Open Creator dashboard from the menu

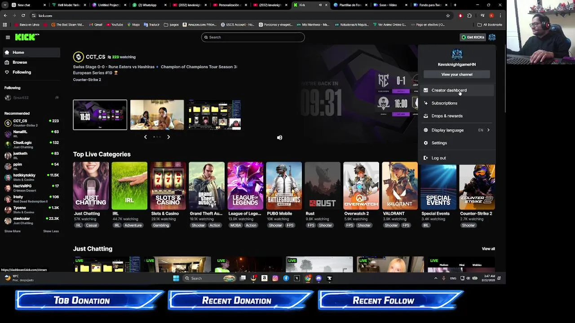[456, 90]
